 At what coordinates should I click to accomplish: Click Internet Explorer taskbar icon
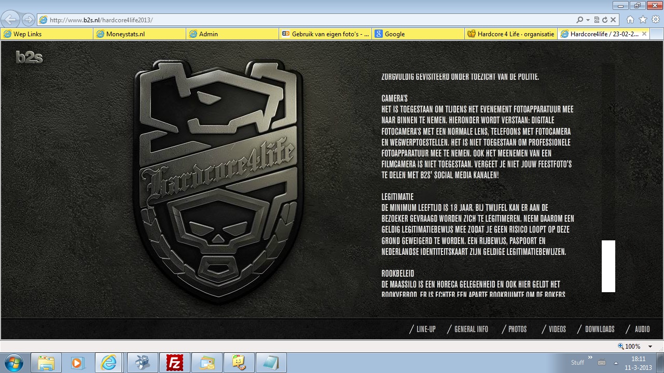109,363
